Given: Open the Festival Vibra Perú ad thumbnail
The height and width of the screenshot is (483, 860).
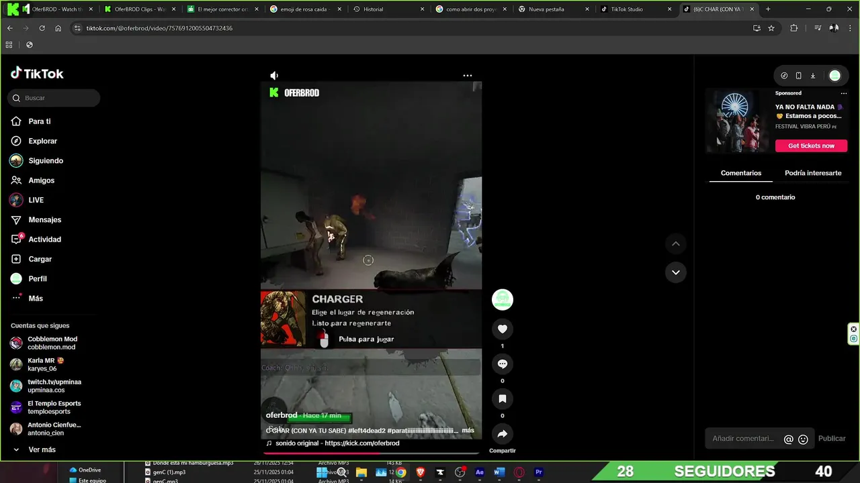Looking at the screenshot, I should (x=738, y=121).
